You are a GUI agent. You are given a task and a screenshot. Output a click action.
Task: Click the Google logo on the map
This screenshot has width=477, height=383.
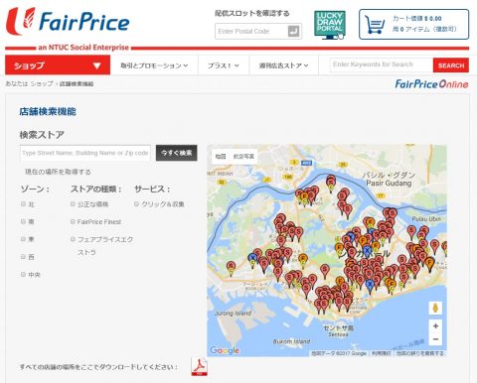[x=225, y=350]
